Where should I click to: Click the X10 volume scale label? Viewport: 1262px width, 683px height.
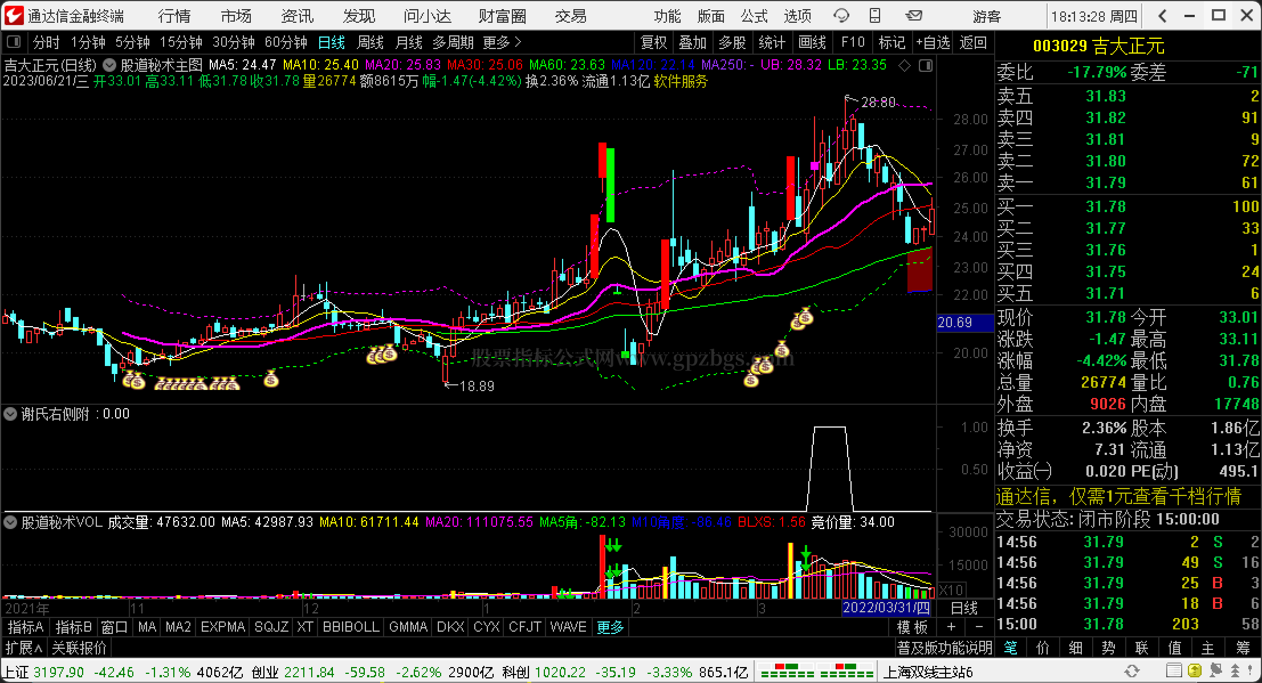(x=951, y=590)
